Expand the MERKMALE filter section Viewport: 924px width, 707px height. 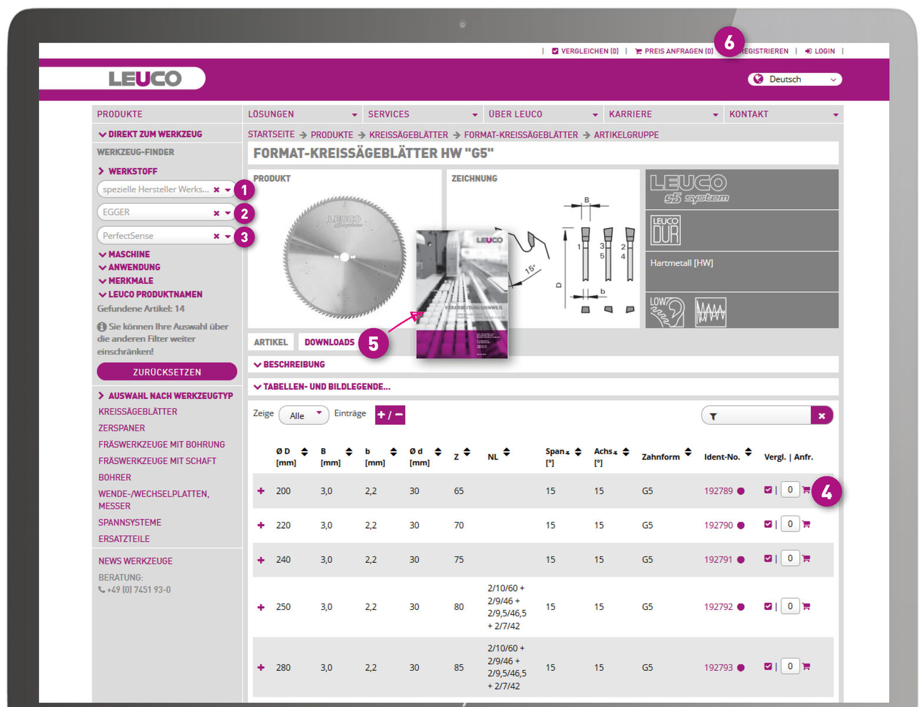click(x=126, y=281)
